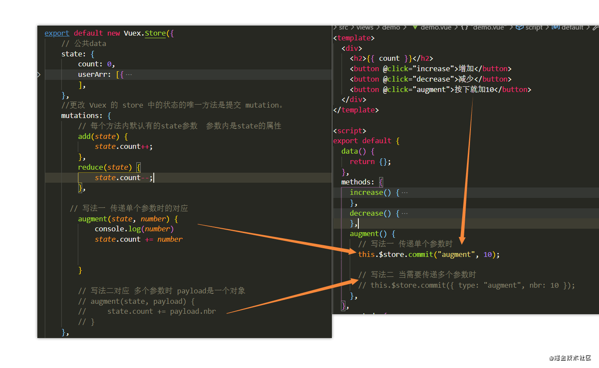
Task: Click 'augment() {' in methods
Action: click(x=373, y=234)
